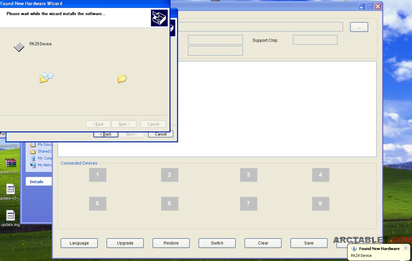Click the Switch button
This screenshot has width=412, height=261.
[217, 243]
